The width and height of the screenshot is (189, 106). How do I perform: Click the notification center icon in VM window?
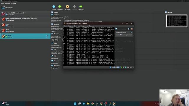coord(116,29)
